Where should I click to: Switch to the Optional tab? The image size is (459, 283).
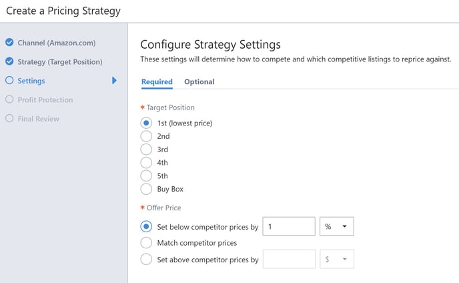click(x=199, y=82)
